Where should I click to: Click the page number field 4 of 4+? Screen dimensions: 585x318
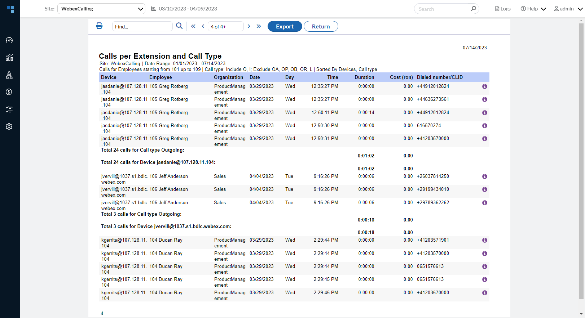pyautogui.click(x=226, y=26)
